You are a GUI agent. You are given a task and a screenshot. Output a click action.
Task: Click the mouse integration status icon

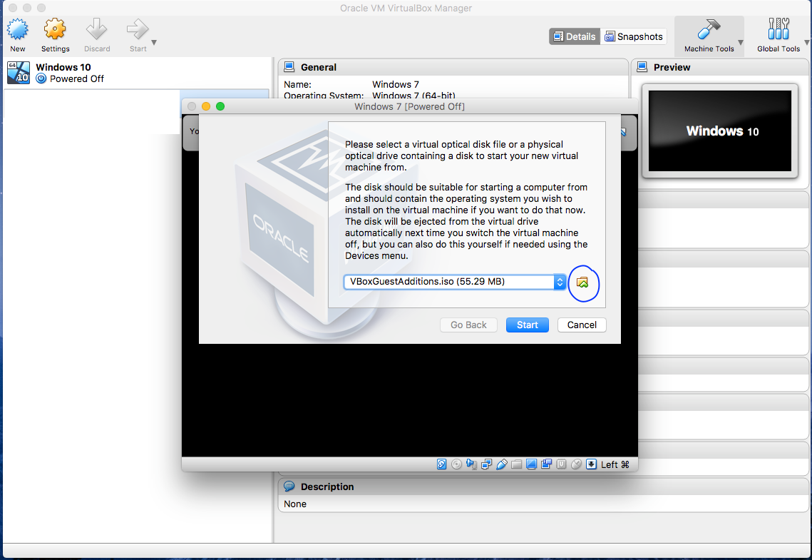[576, 464]
